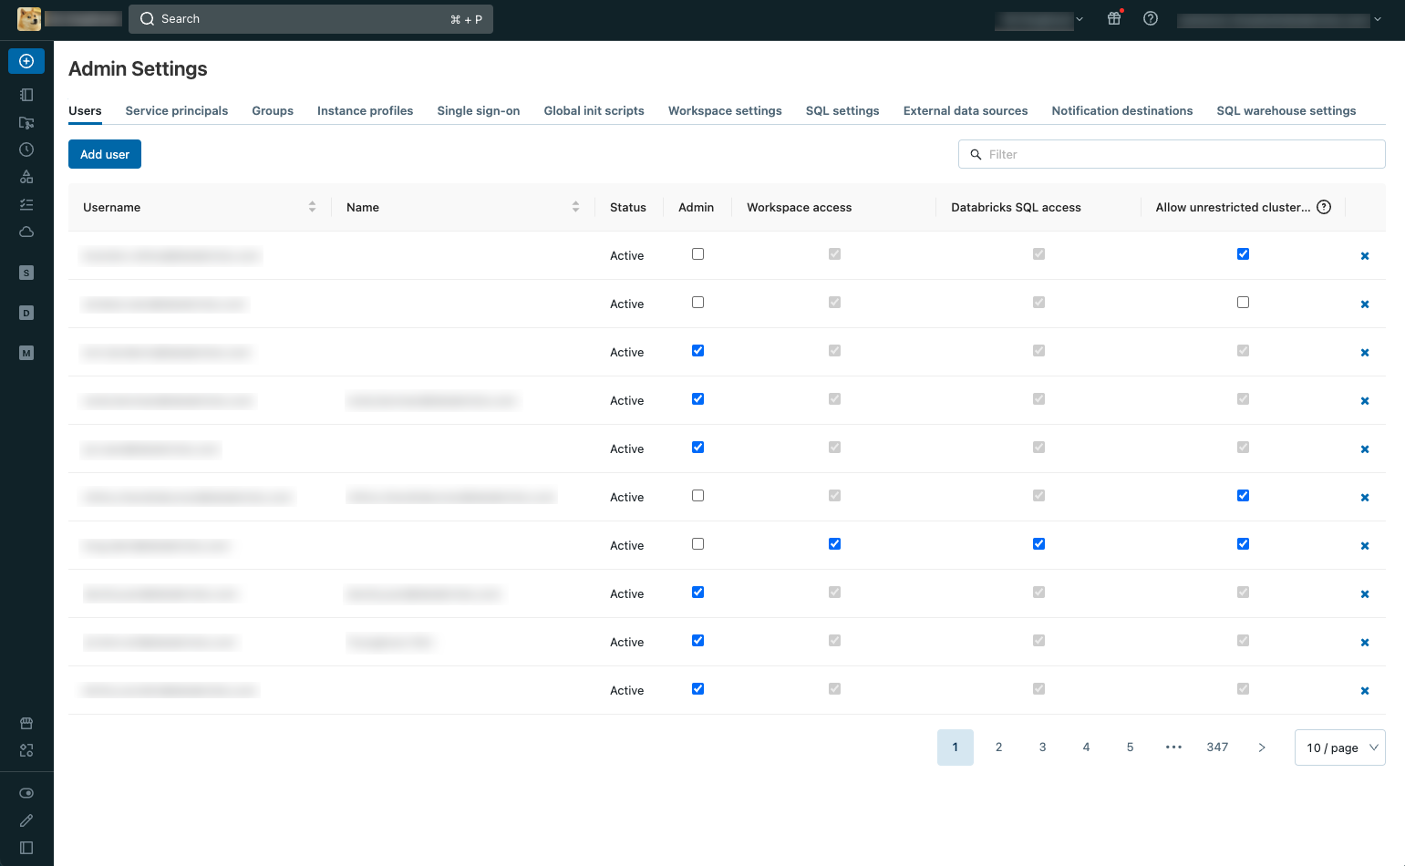Image resolution: width=1405 pixels, height=866 pixels.
Task: Open the clock-shaped Recents icon in sidebar
Action: [26, 149]
